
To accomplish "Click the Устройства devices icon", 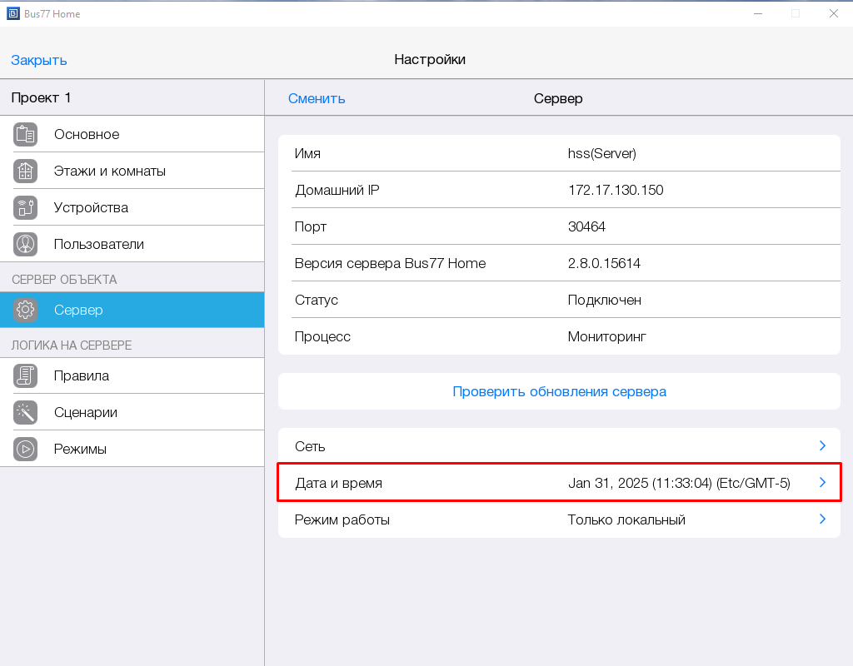I will click(26, 207).
